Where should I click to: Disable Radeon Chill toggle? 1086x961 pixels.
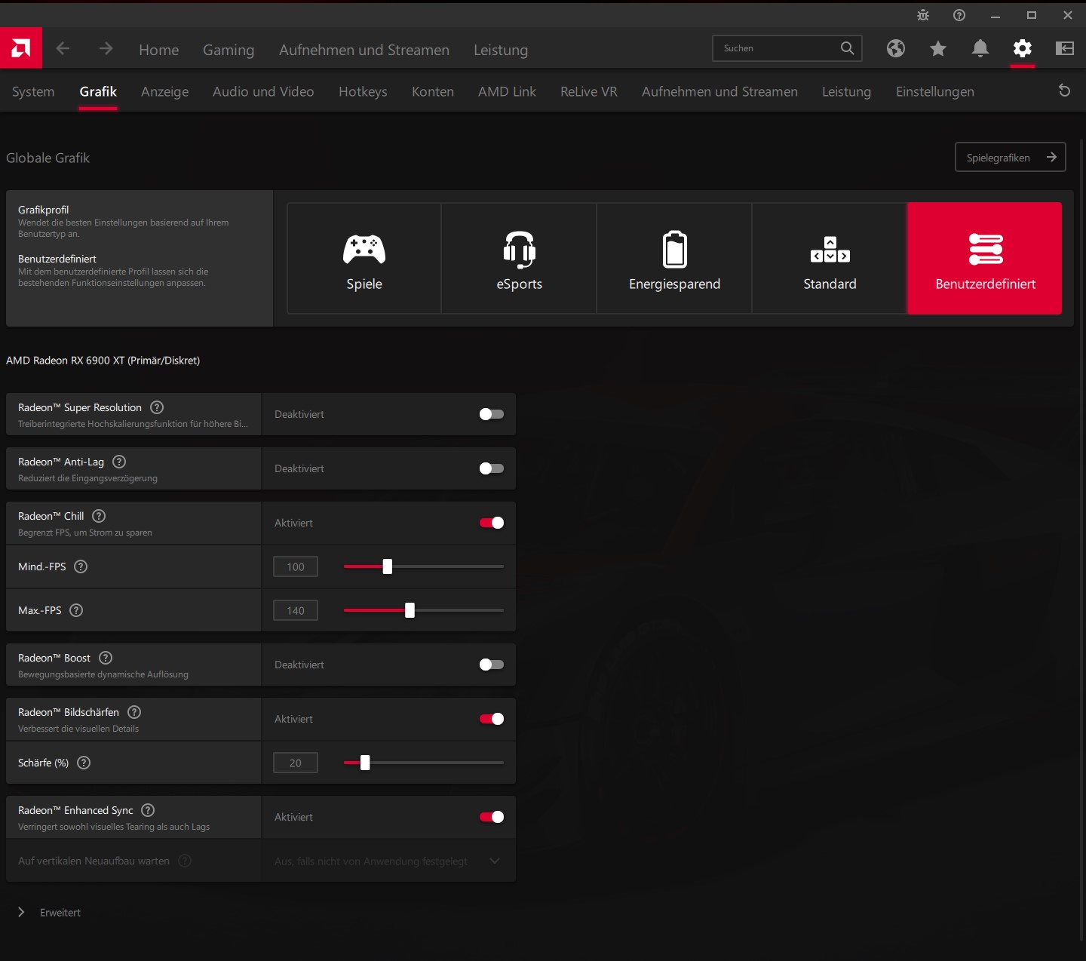492,523
